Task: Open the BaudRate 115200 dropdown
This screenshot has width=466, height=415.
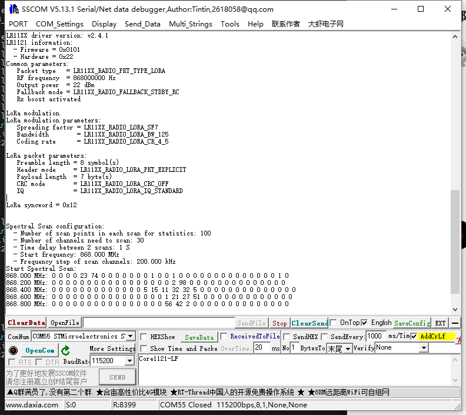Action: 129,361
